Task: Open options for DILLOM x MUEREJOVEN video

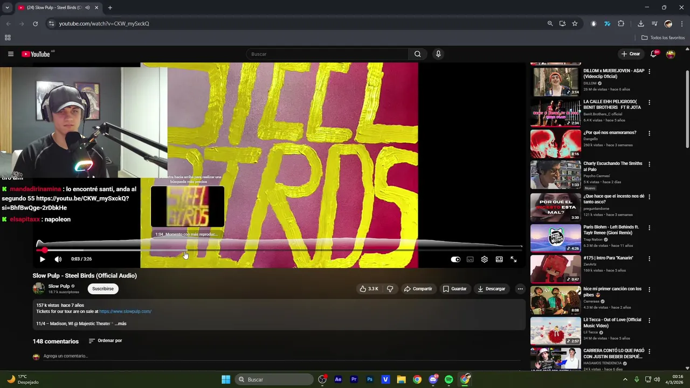Action: tap(649, 71)
